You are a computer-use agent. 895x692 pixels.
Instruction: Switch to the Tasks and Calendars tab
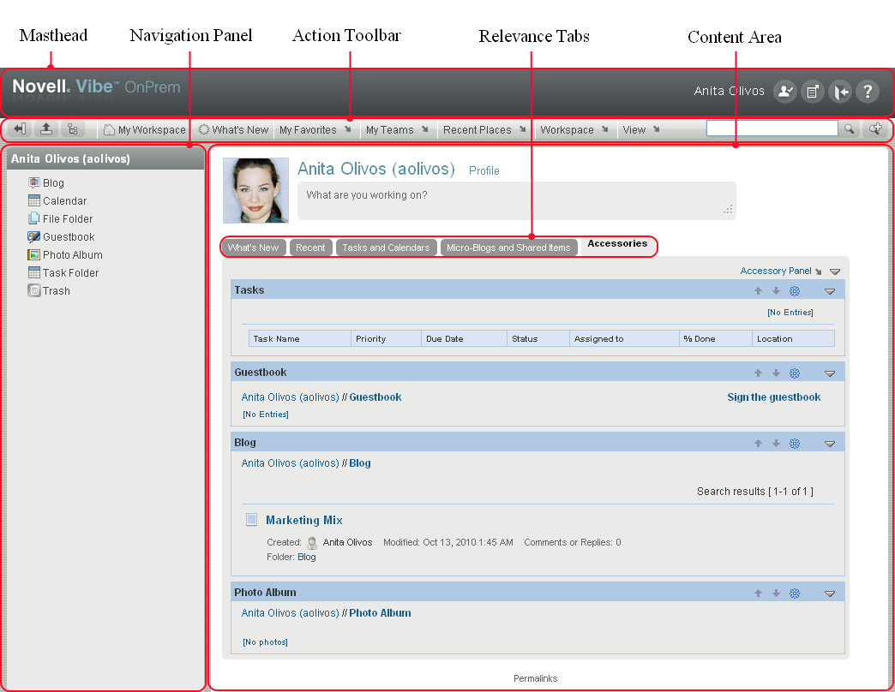coord(386,248)
